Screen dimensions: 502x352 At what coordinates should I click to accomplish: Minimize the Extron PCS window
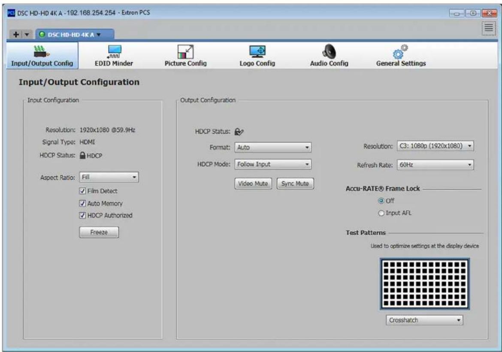pyautogui.click(x=457, y=13)
